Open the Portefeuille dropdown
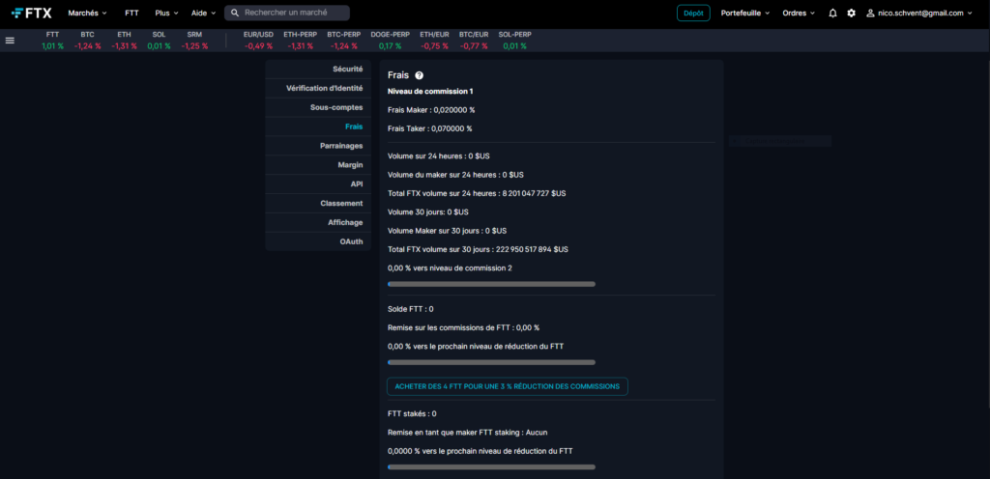The height and width of the screenshot is (479, 990). click(745, 14)
